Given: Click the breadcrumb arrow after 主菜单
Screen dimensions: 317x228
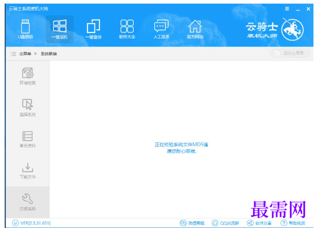Looking at the screenshot, I should pyautogui.click(x=36, y=54).
